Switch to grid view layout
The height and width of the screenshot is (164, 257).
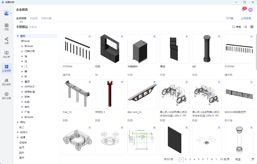[x=252, y=27]
